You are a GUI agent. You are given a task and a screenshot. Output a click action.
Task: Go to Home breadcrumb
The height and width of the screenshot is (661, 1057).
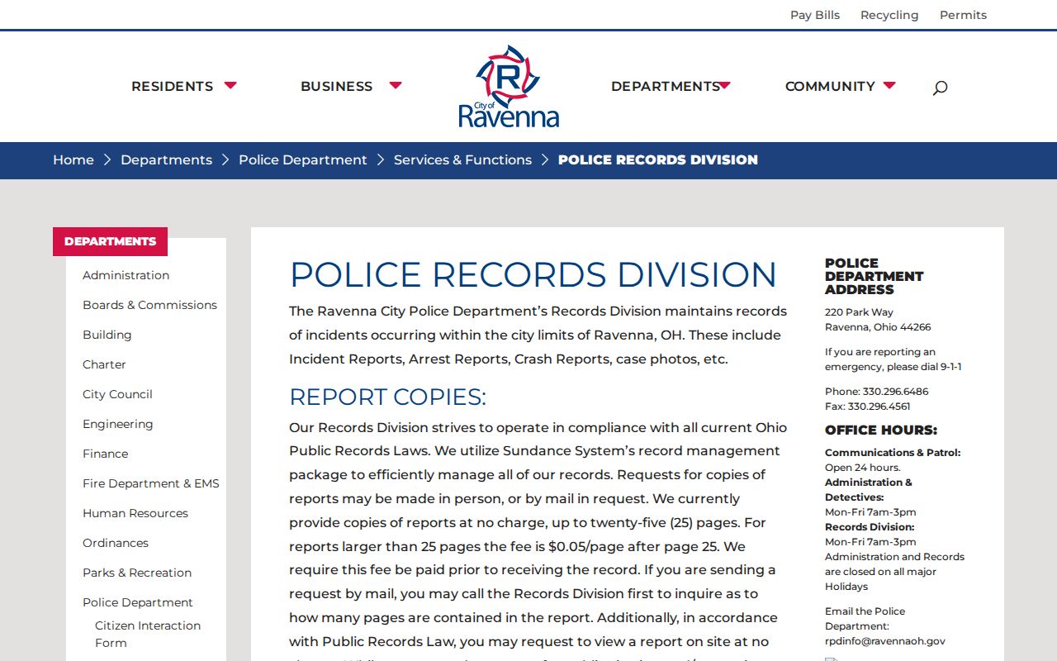coord(73,160)
